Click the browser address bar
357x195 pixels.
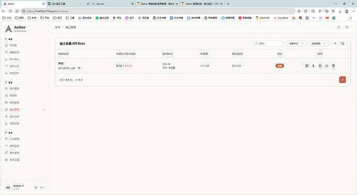[x=158, y=11]
